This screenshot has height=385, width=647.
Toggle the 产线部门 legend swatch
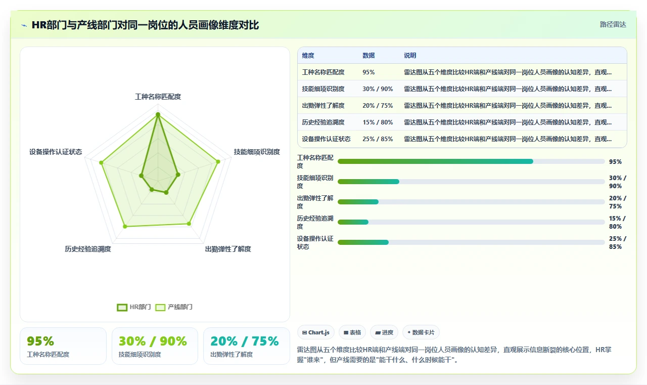point(160,307)
